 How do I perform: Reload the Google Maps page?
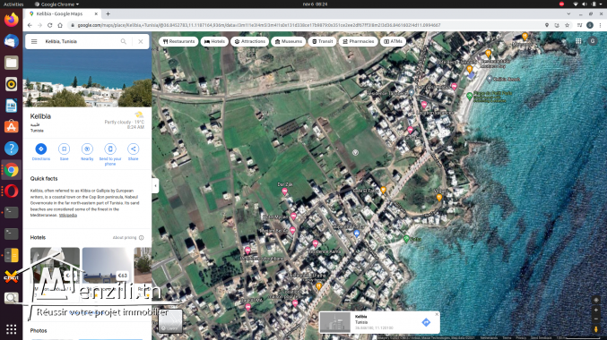[x=49, y=25]
